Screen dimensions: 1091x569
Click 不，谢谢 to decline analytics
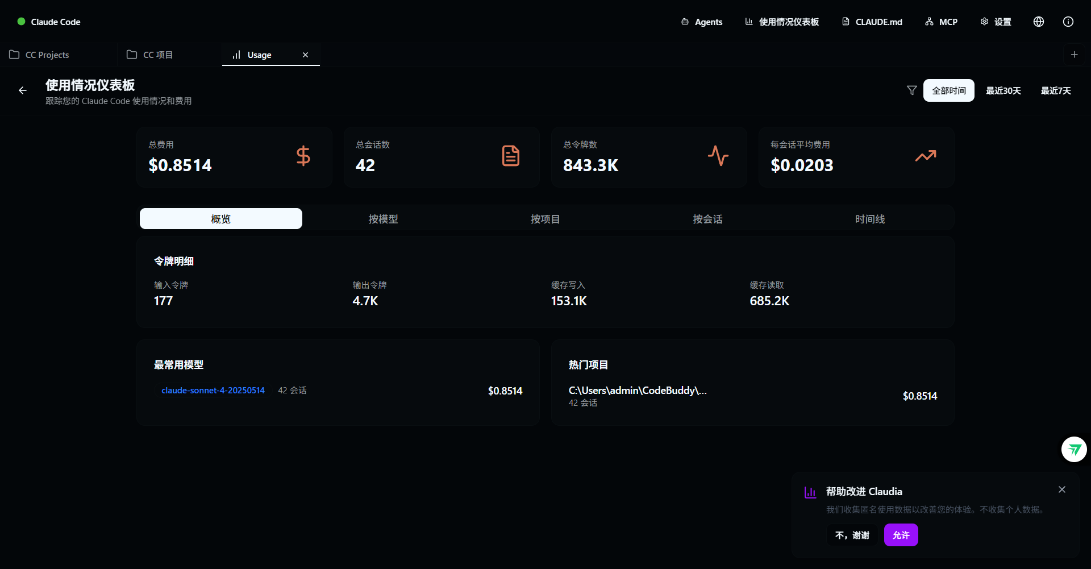[852, 535]
